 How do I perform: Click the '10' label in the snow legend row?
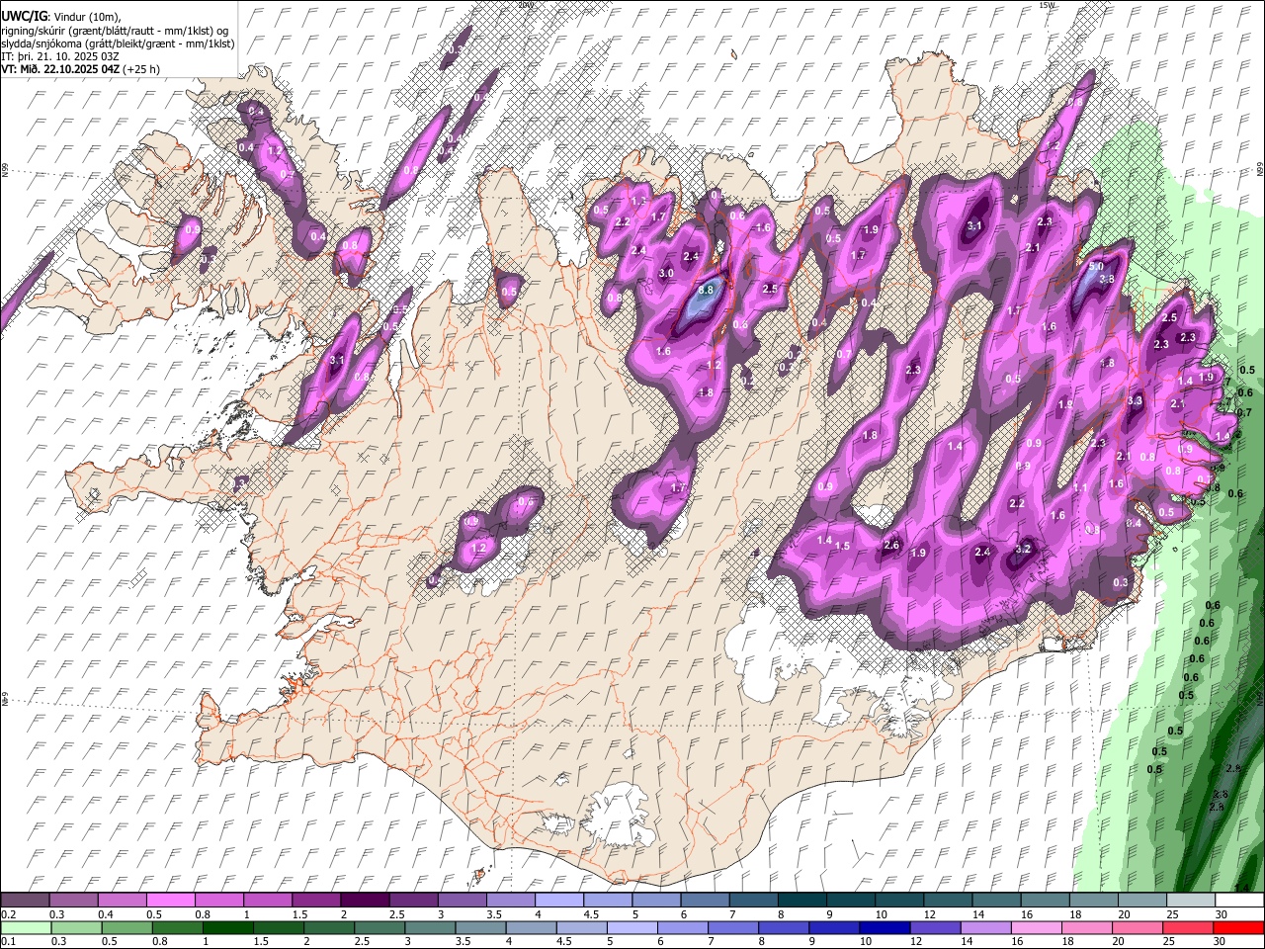tap(881, 914)
